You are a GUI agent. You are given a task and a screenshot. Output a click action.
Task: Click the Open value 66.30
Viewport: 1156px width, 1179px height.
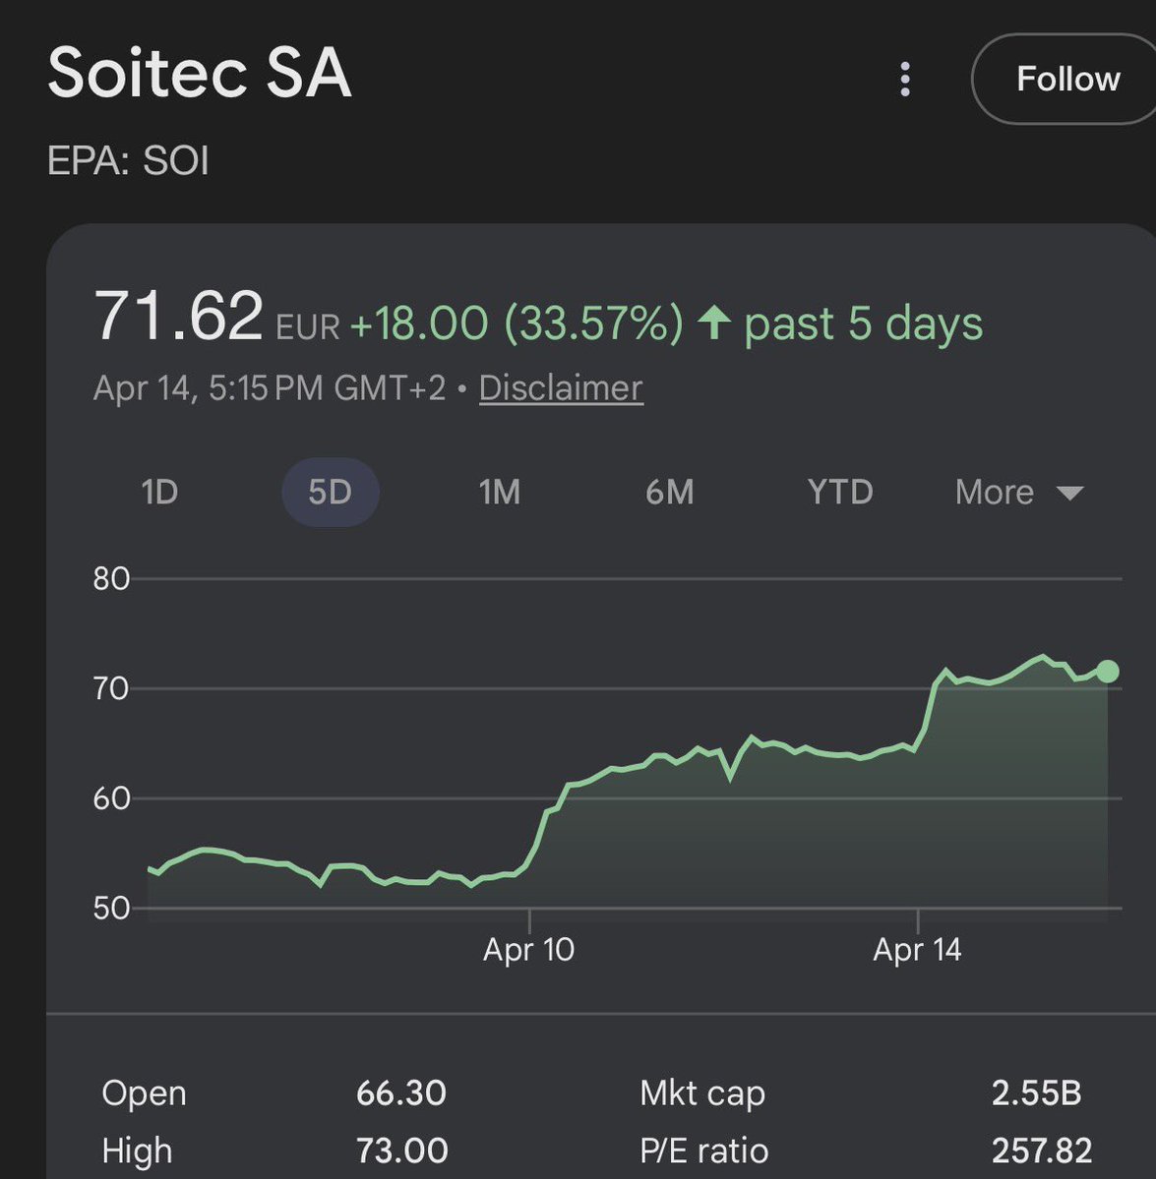pyautogui.click(x=400, y=1092)
